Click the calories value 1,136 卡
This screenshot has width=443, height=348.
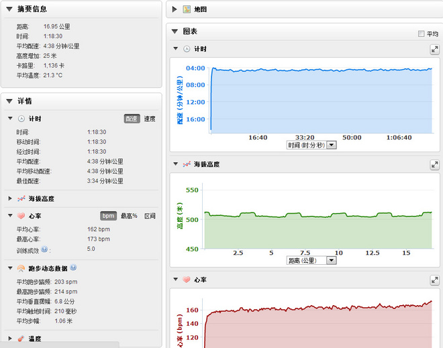[54, 66]
